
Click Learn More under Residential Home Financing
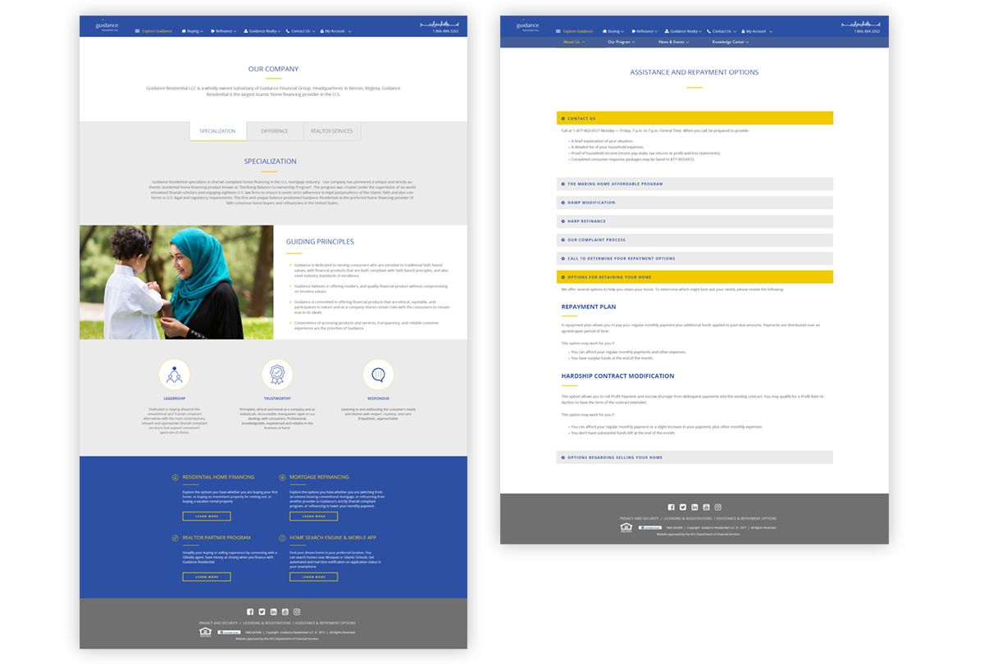tap(207, 516)
